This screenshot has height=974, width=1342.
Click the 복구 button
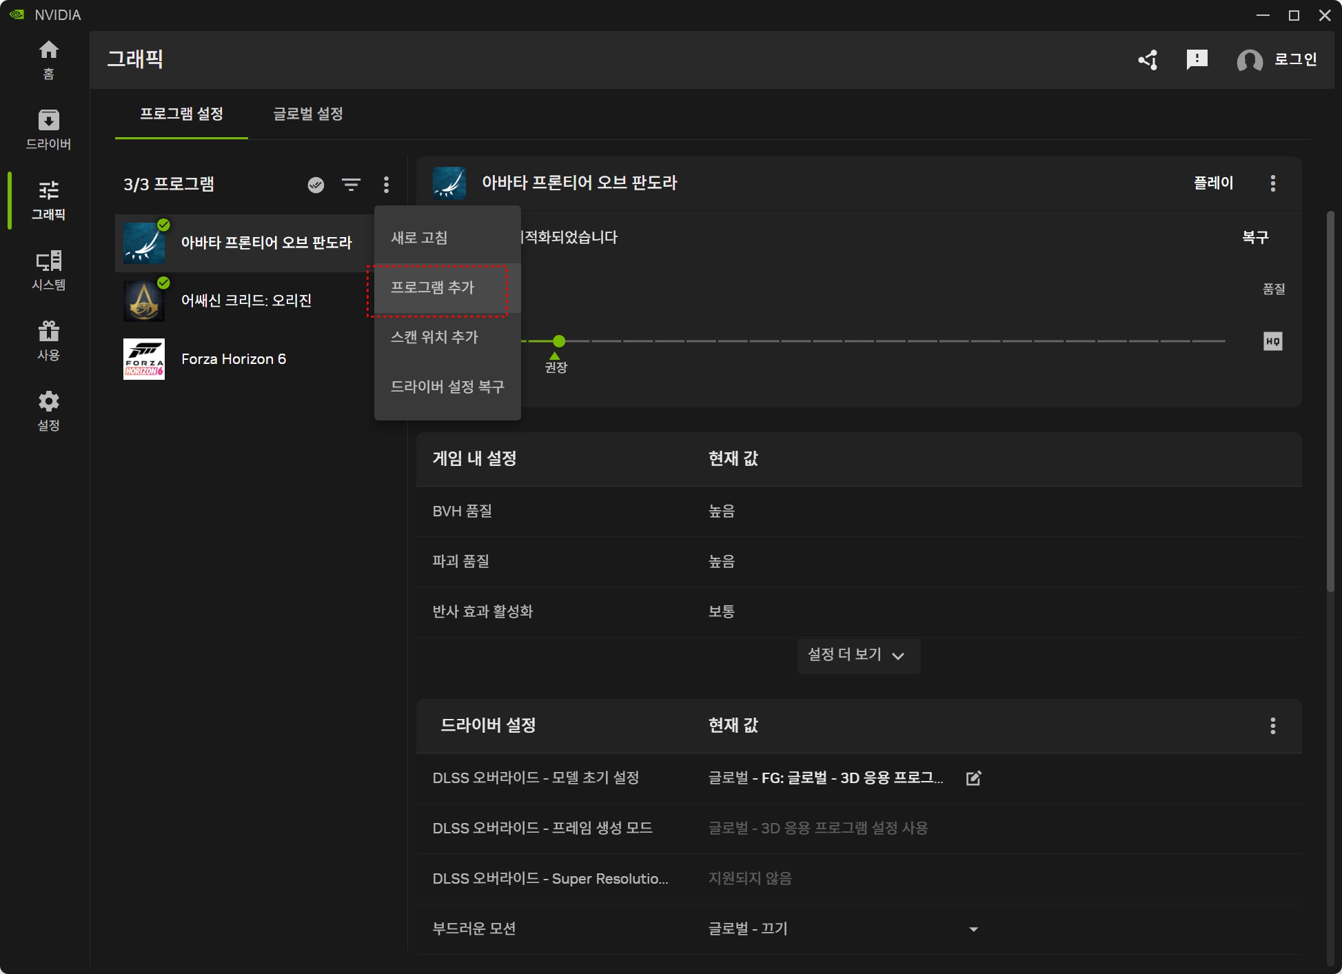(1255, 238)
